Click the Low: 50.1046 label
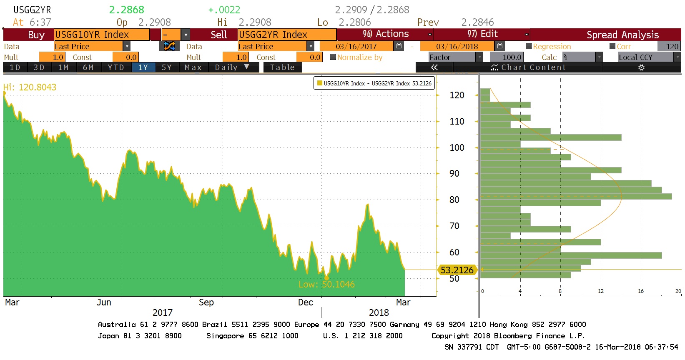Viewport: 685px width, 360px height. pos(327,284)
